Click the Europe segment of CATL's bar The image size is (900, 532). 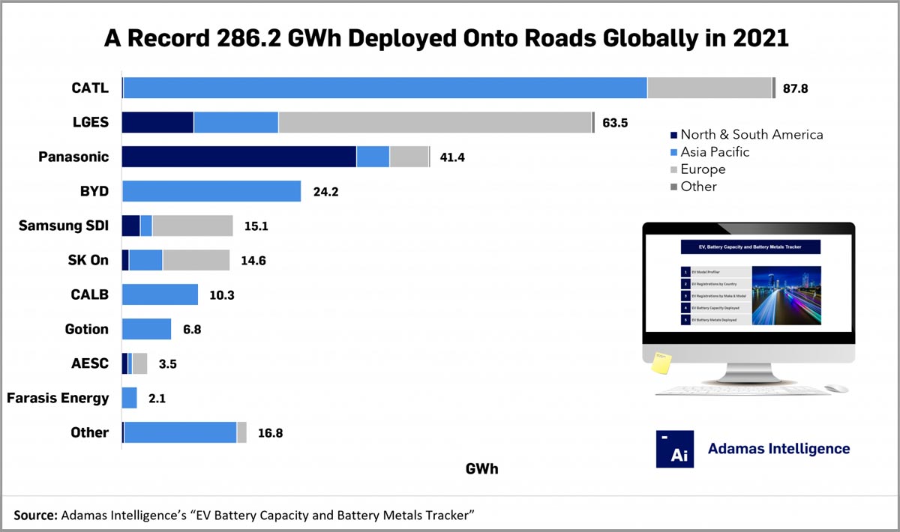point(709,88)
